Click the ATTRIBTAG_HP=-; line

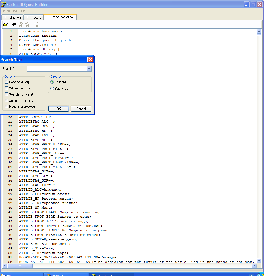click(x=36, y=131)
